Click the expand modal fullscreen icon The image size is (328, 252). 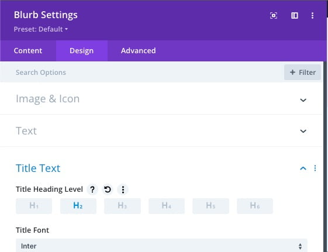pyautogui.click(x=274, y=15)
